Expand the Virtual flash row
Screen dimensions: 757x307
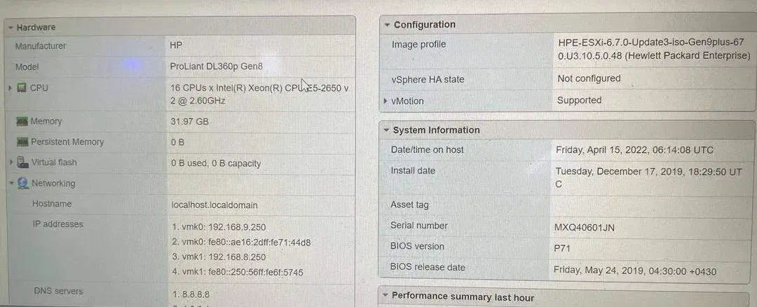(11, 163)
